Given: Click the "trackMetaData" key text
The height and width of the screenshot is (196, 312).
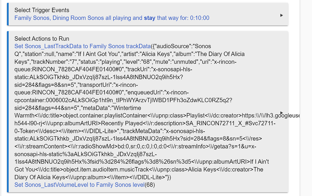Looking at the screenshot, I should (142, 131).
